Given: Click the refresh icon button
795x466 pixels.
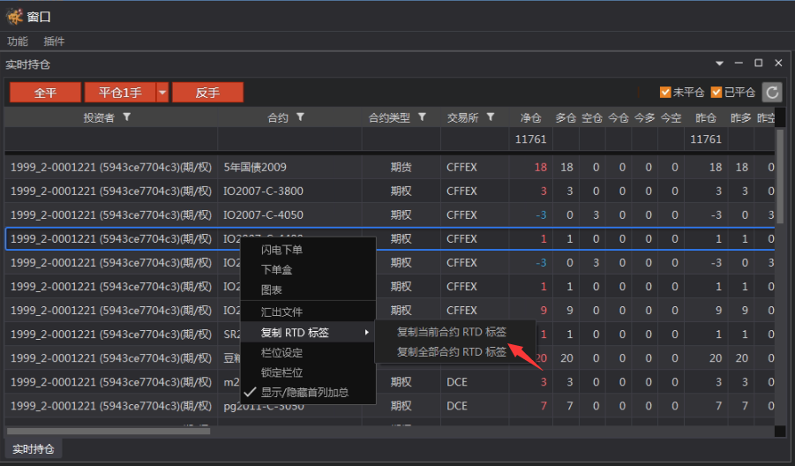Looking at the screenshot, I should point(772,93).
